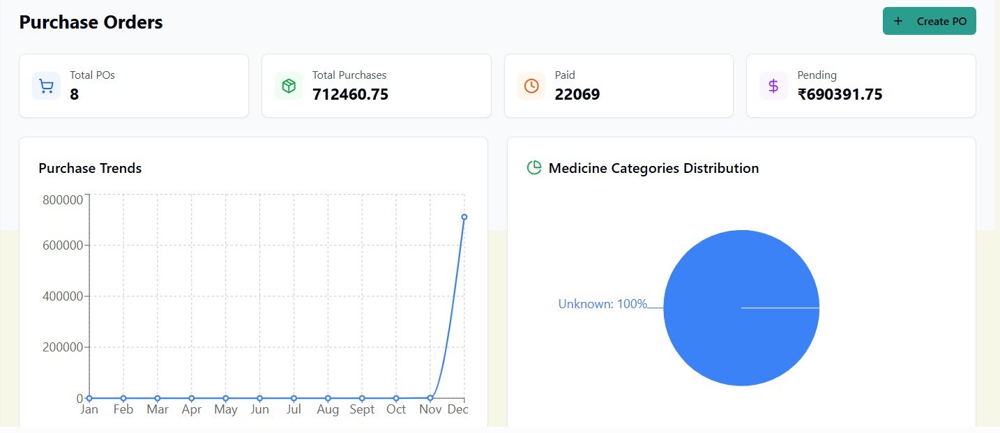1000x433 pixels.
Task: Click the shopping cart Total POs icon
Action: coord(46,86)
